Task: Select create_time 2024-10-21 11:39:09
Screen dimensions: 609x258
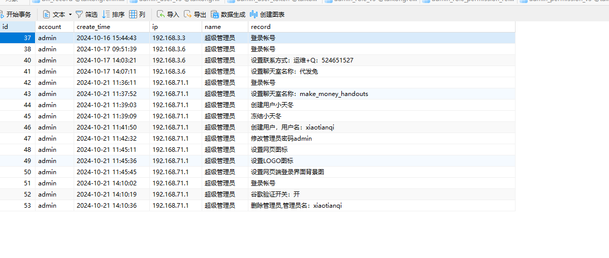Action: 112,116
